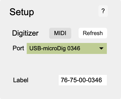Disable the MIDI button next to Digitizer
This screenshot has height=99, width=121.
60,33
